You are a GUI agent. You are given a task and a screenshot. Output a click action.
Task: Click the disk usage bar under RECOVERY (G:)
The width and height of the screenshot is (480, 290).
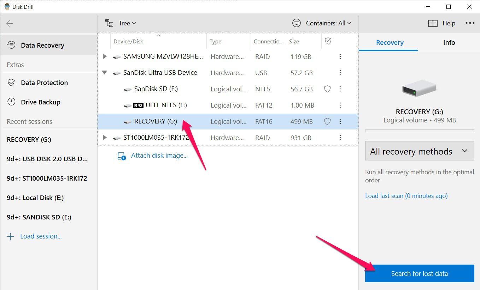tap(420, 131)
